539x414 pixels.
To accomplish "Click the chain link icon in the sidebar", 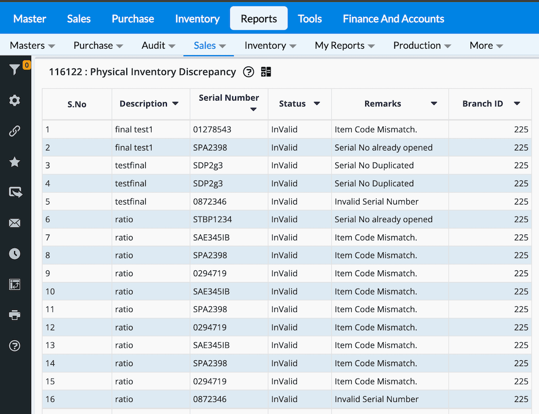I will tap(15, 131).
